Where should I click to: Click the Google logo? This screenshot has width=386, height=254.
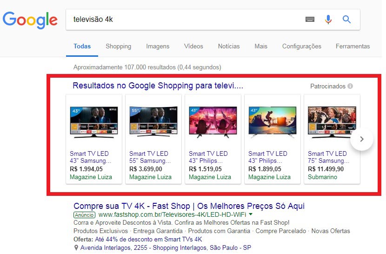pos(30,20)
